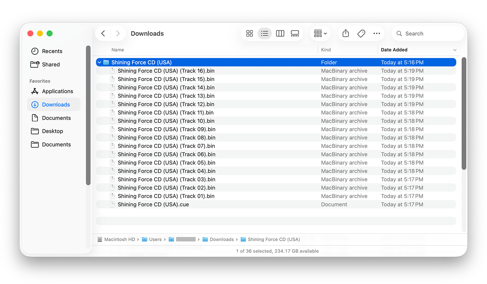Image resolution: width=487 pixels, height=284 pixels.
Task: Select Shining Force CD (USA) (Track 07).bin
Action: [x=276, y=146]
